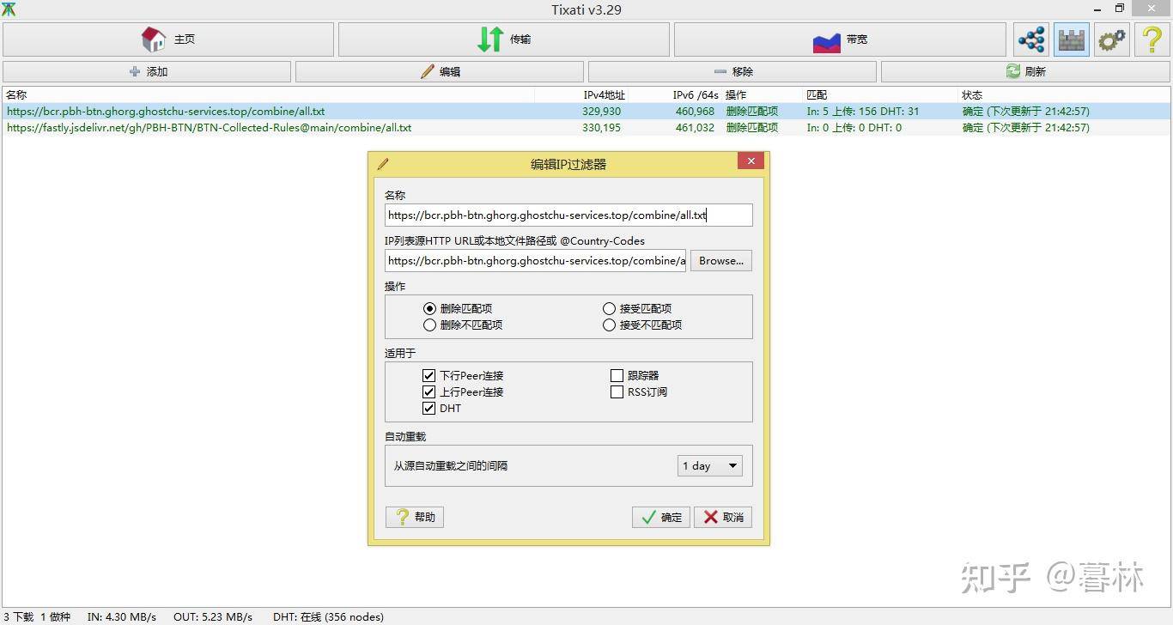Click the IP list source URL field

click(x=535, y=261)
